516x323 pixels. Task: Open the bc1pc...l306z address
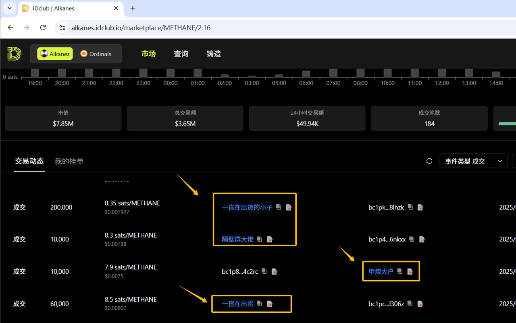point(386,304)
